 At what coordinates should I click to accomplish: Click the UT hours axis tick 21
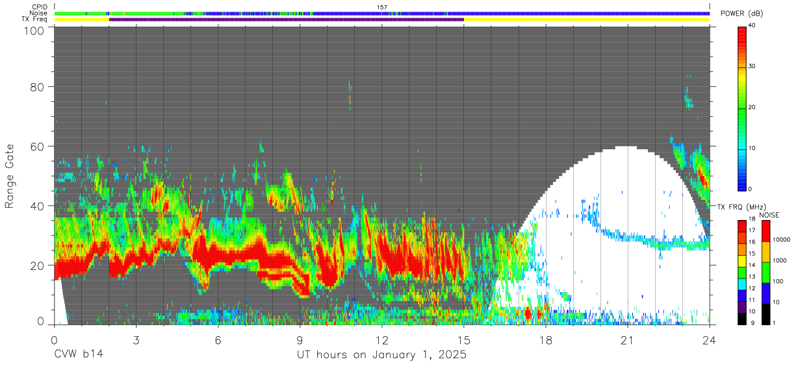click(x=627, y=340)
